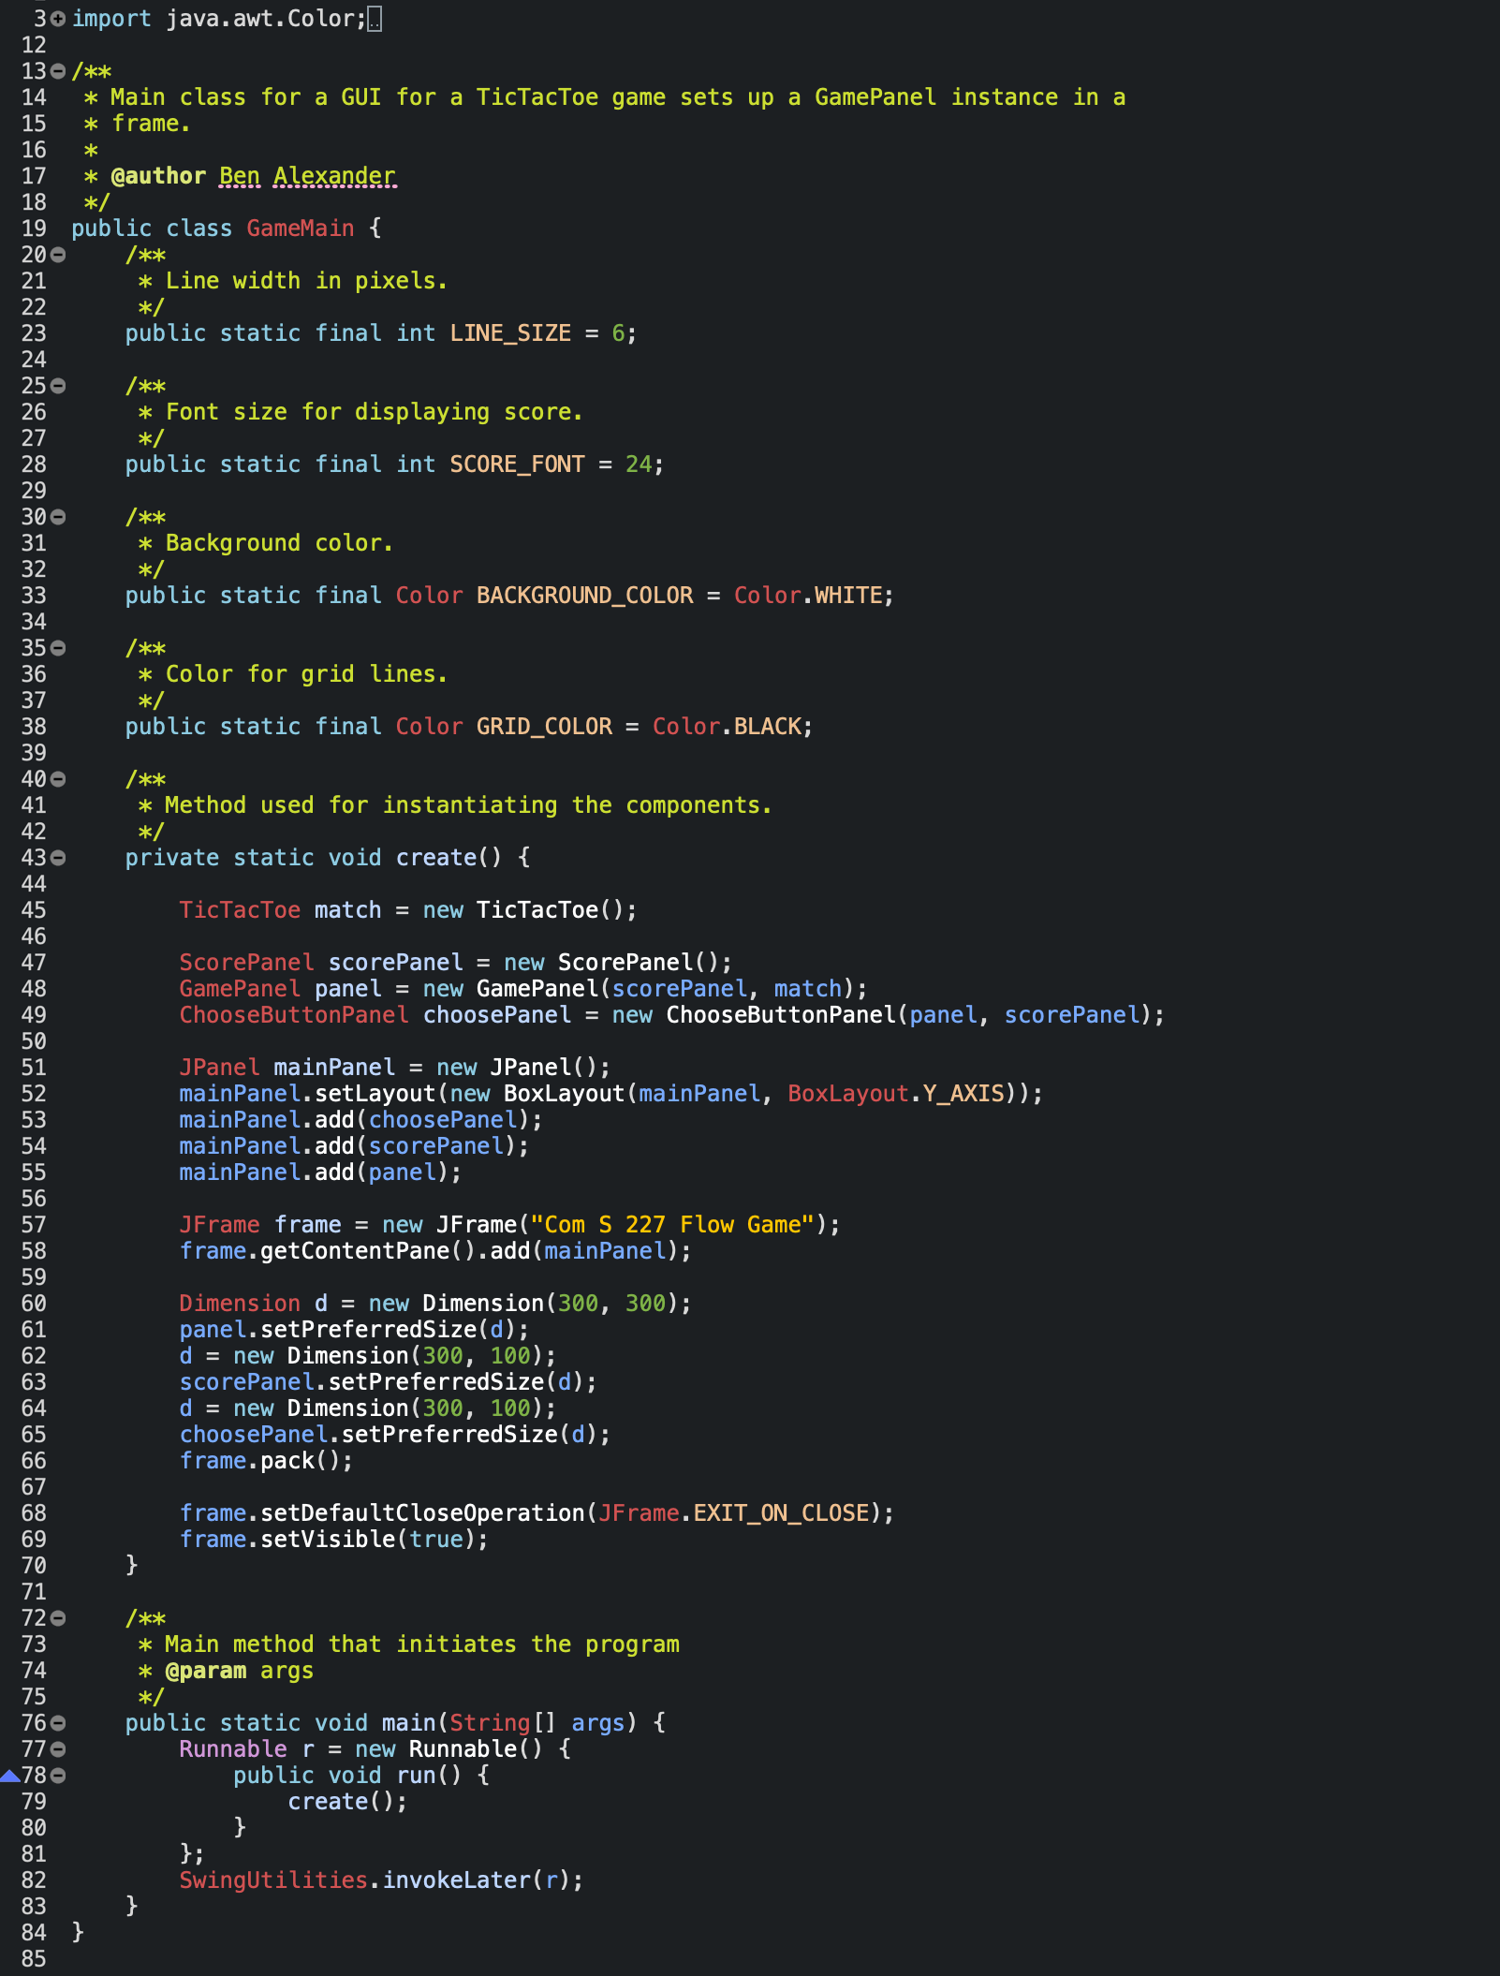Fold the create() method at line 43
Screen dimensions: 1500x1976
pos(58,858)
